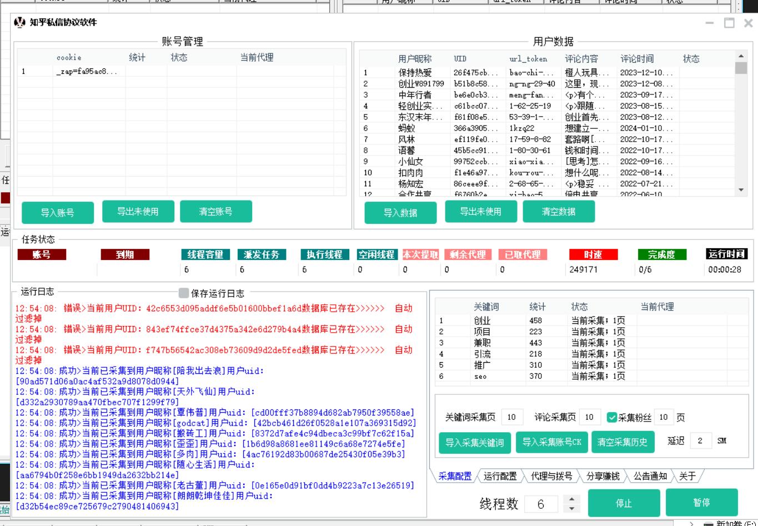Minimize the software window
The height and width of the screenshot is (526, 758).
pyautogui.click(x=710, y=23)
